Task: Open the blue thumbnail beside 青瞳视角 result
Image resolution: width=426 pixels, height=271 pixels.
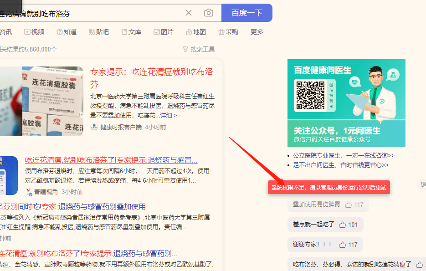Action: click(x=9, y=175)
